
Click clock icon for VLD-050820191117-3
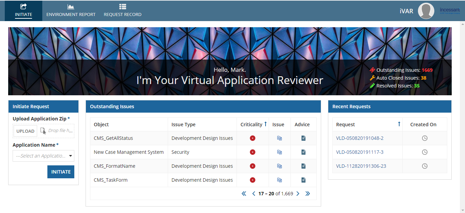point(425,152)
